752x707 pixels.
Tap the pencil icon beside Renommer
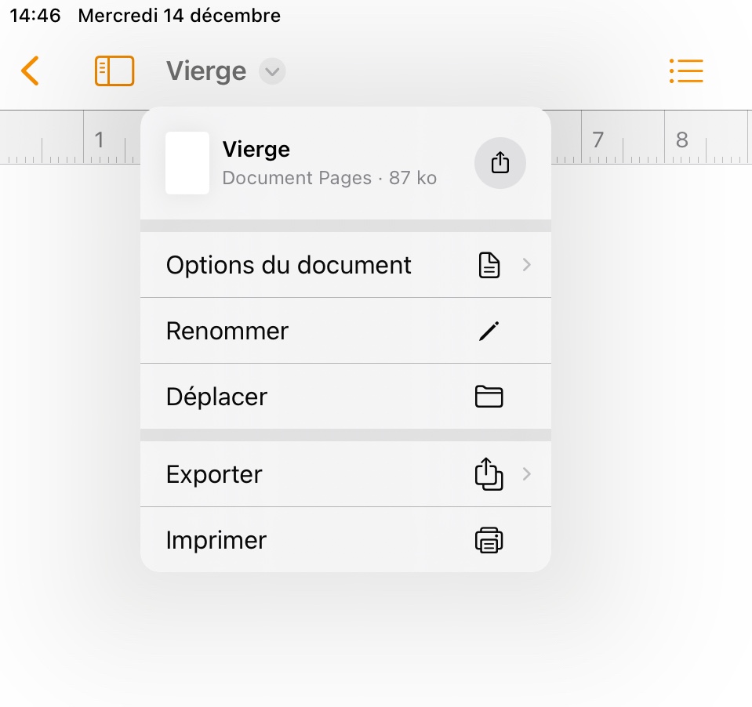tap(489, 331)
